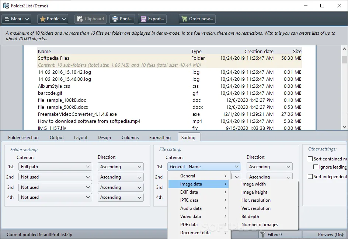Choose Number of images criterion
Image resolution: width=348 pixels, height=239 pixels.
[264, 225]
